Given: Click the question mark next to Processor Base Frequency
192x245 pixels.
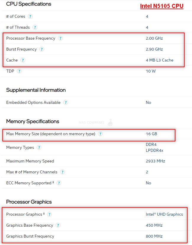Looking at the screenshot, I should 60,38.
